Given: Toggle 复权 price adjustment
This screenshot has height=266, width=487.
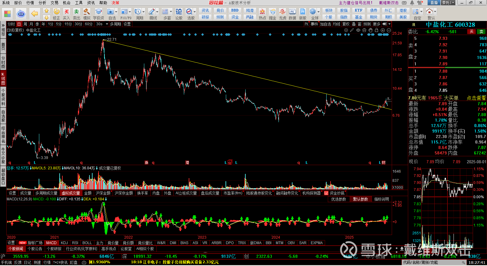Looking at the screenshot, I should [x=346, y=24].
